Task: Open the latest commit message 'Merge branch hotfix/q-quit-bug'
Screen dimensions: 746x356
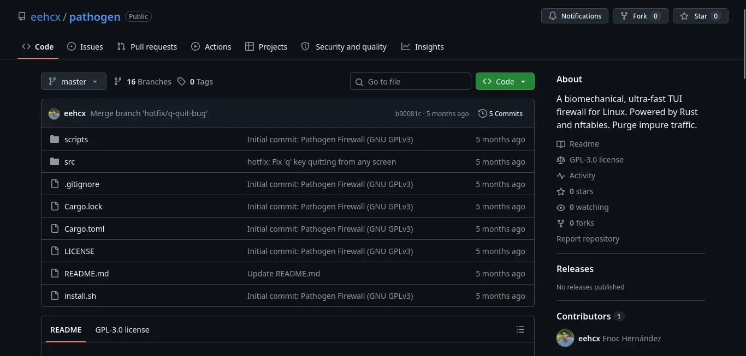Action: (x=149, y=113)
